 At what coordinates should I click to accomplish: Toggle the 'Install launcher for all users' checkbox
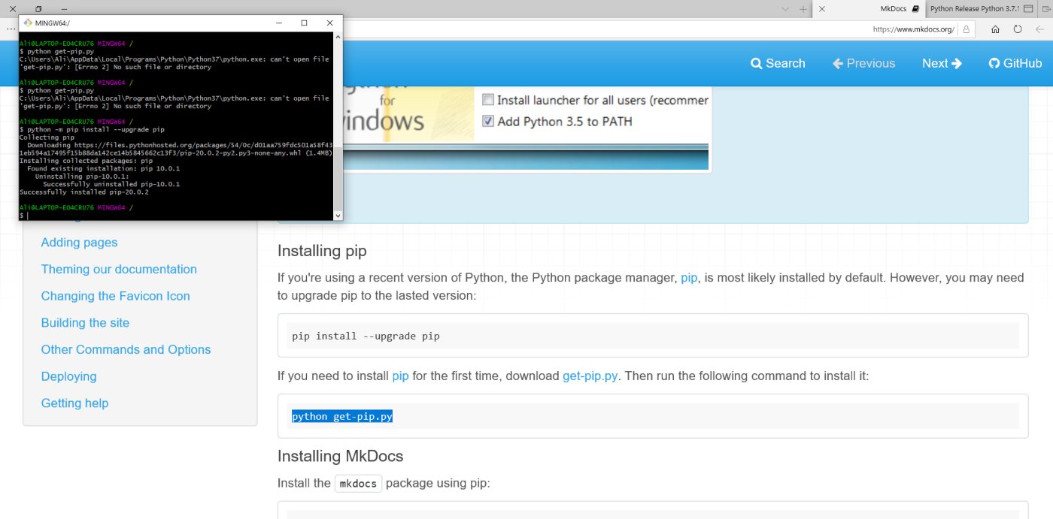pos(488,100)
